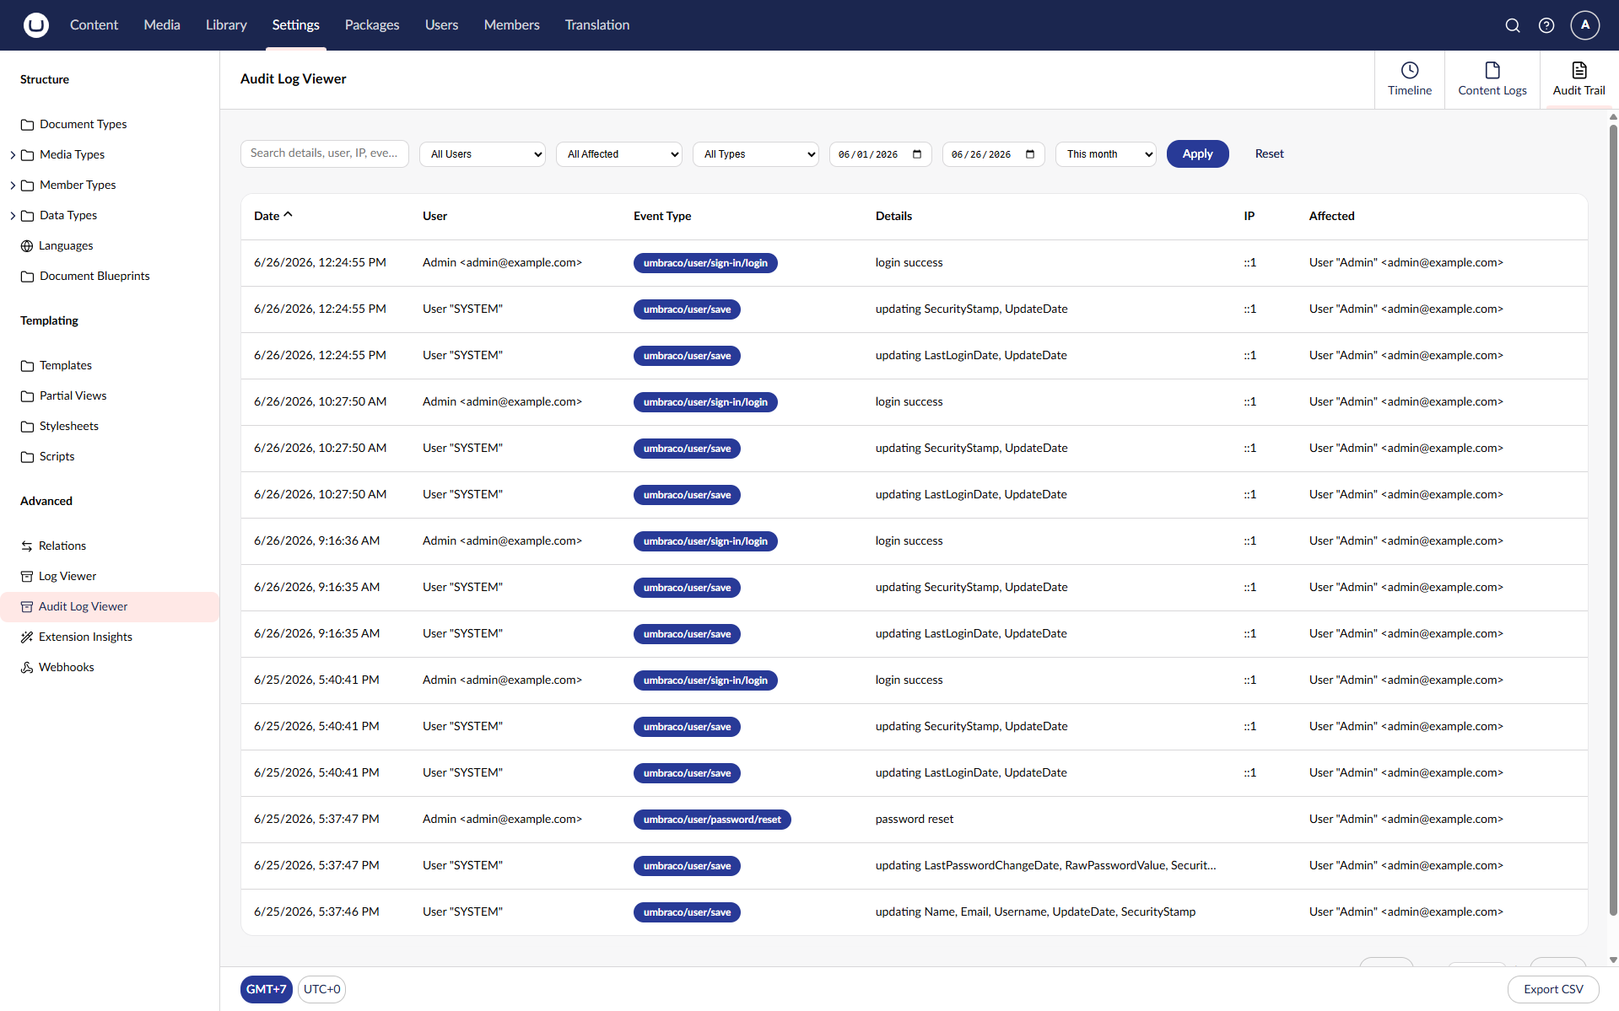Open the Timeline clock view
Image resolution: width=1619 pixels, height=1011 pixels.
point(1410,79)
